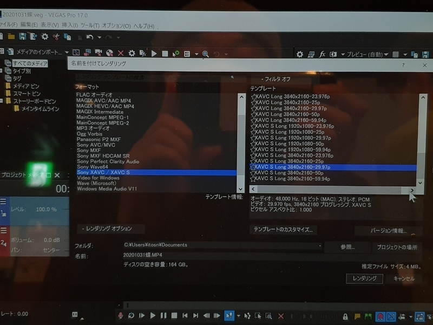
Task: Stop media preview in Project Media toolbar
Action: (x=165, y=54)
